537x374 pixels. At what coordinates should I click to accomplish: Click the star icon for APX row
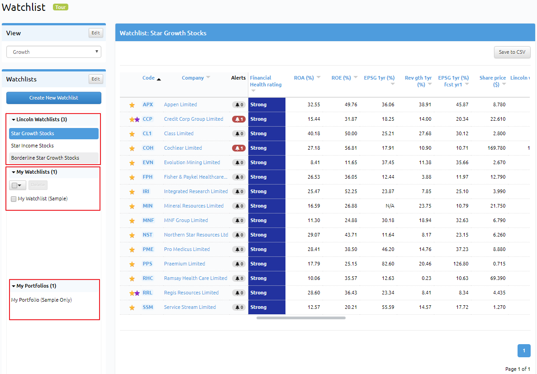click(x=132, y=105)
